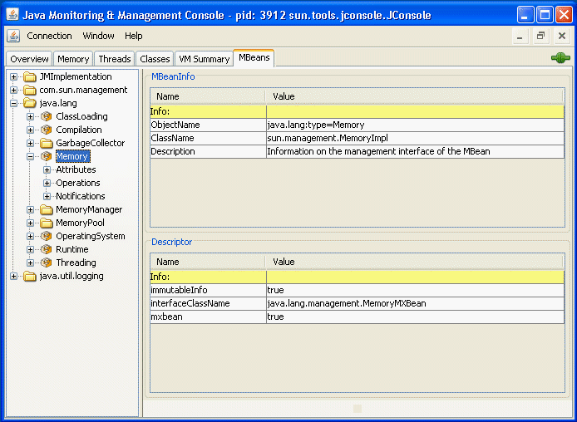Image resolution: width=577 pixels, height=422 pixels.
Task: Click the java.util.logging folder icon
Action: pyautogui.click(x=30, y=276)
